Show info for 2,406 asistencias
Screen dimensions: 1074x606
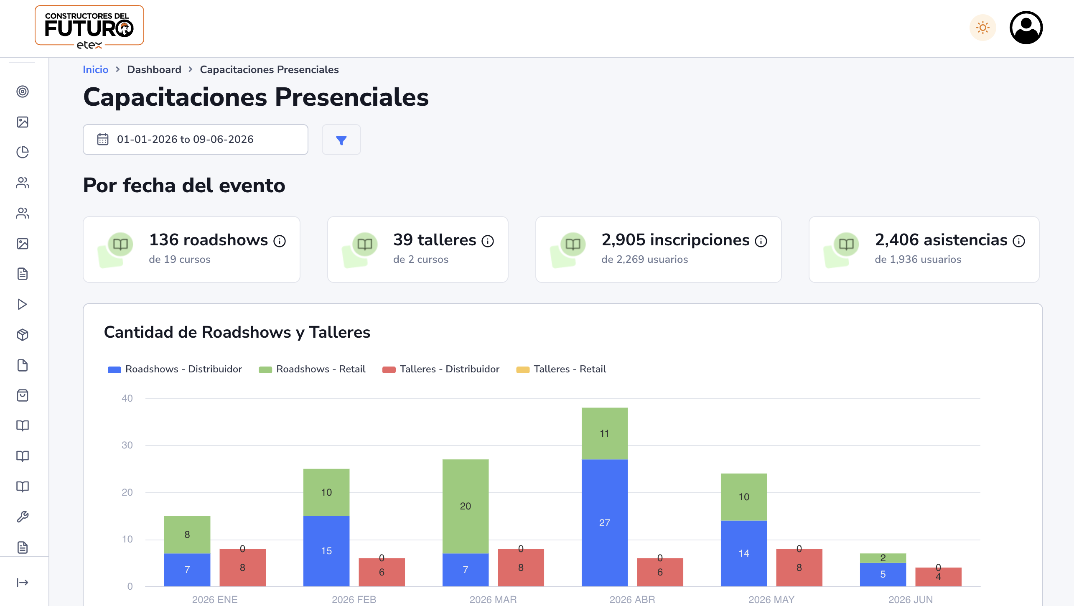[1019, 241]
